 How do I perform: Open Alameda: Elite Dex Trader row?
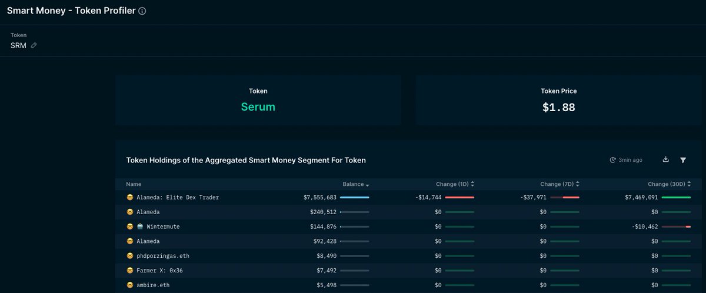pos(408,197)
